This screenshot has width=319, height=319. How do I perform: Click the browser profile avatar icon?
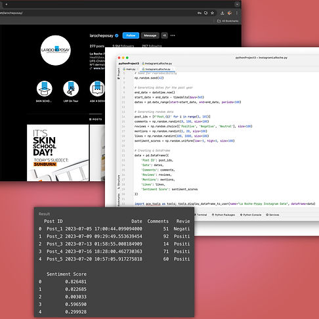(230, 13)
